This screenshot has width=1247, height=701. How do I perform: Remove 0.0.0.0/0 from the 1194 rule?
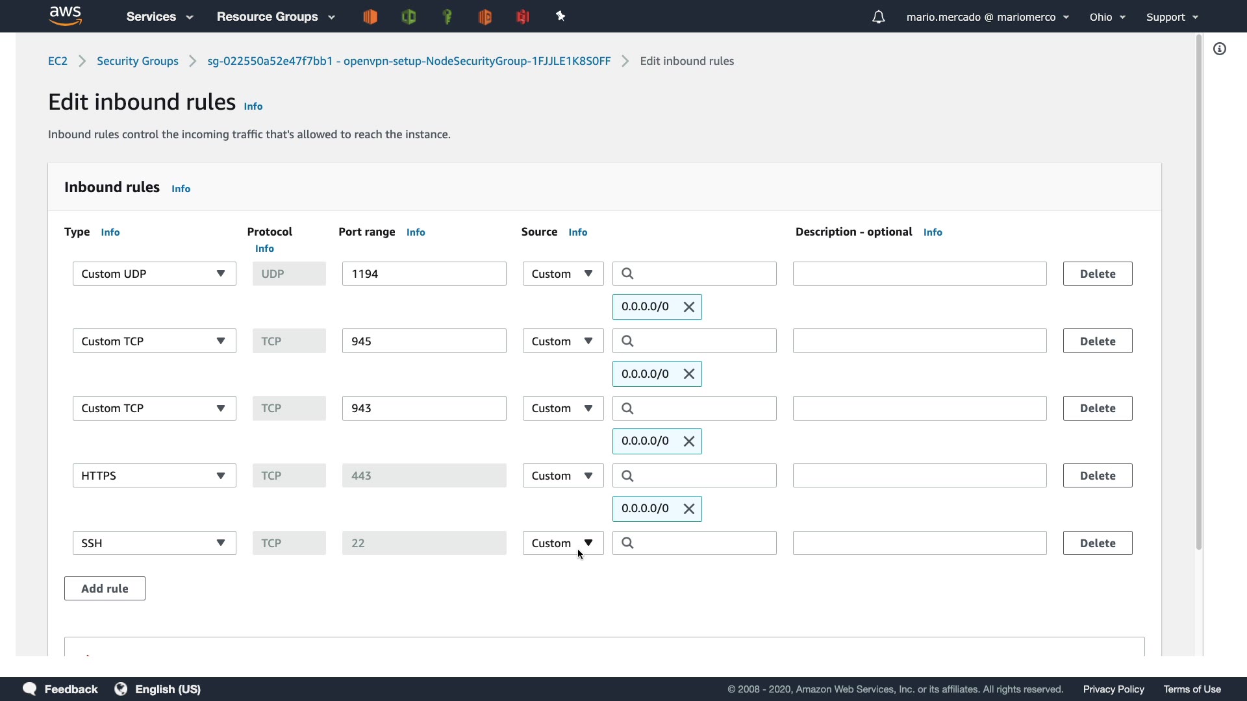pos(689,307)
